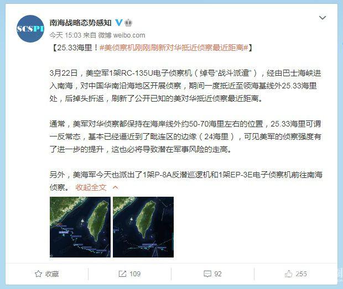Open the hashtag topic 美侦察机刚刚刷新对华抵近侦察最近距离
This screenshot has width=343, height=289.
click(174, 48)
